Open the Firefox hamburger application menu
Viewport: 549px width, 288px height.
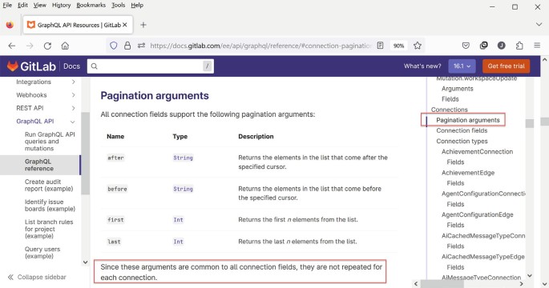point(537,46)
